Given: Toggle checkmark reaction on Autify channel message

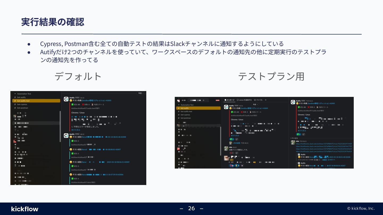Looking at the screenshot, I should coord(232,139).
